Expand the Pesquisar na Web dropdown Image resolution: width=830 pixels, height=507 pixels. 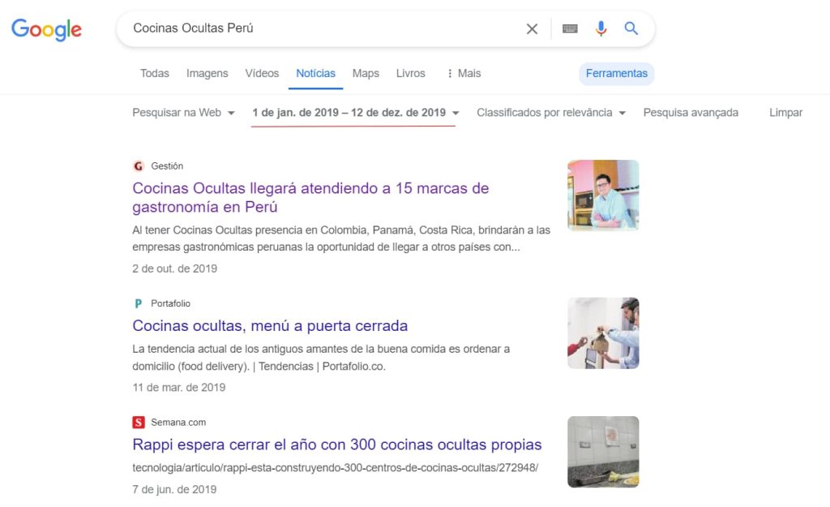(183, 112)
